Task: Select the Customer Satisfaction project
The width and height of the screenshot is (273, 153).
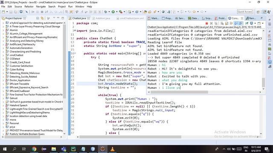Action: [x=21, y=66]
